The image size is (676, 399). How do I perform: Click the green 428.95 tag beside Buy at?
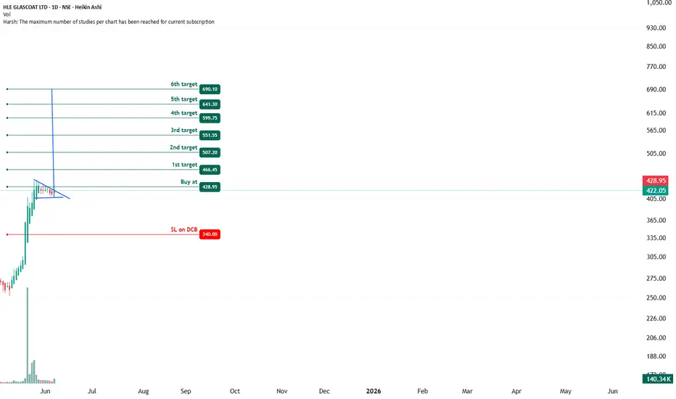point(210,187)
